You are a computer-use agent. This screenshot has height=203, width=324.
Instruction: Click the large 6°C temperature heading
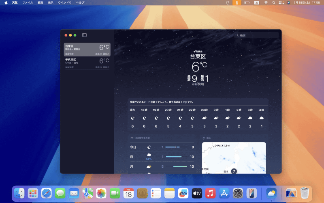pos(199,66)
